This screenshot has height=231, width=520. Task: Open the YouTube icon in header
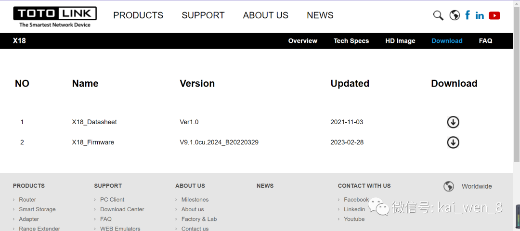click(494, 15)
